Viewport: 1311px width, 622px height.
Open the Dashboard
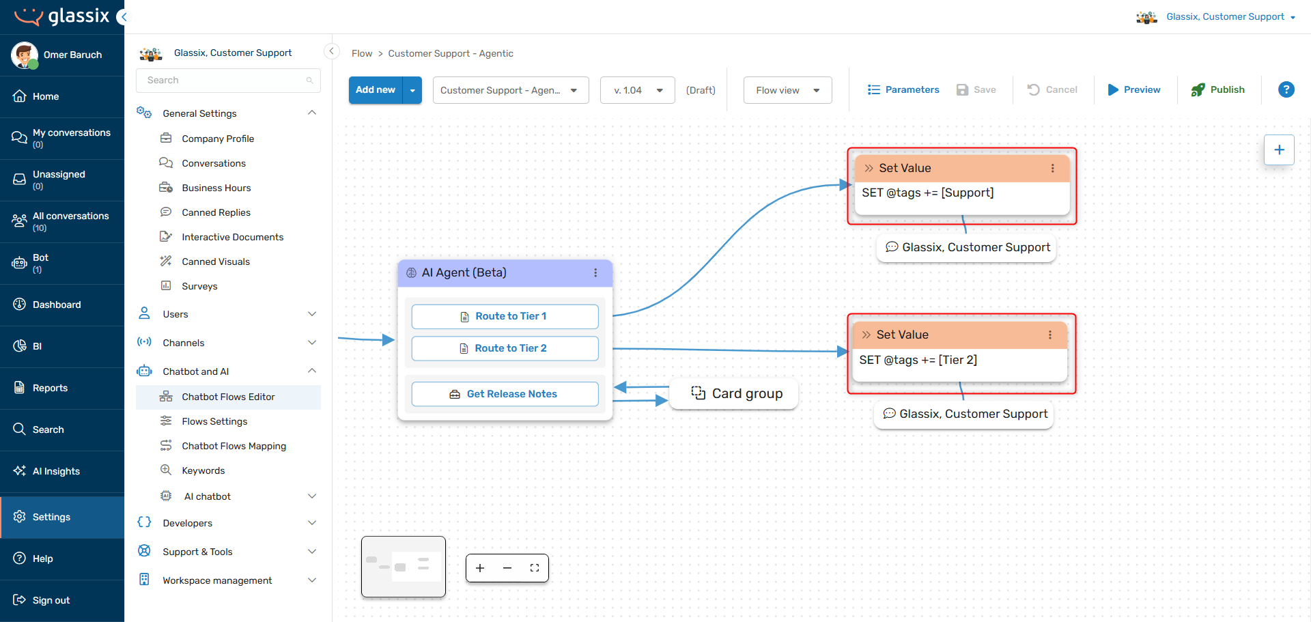coord(62,305)
